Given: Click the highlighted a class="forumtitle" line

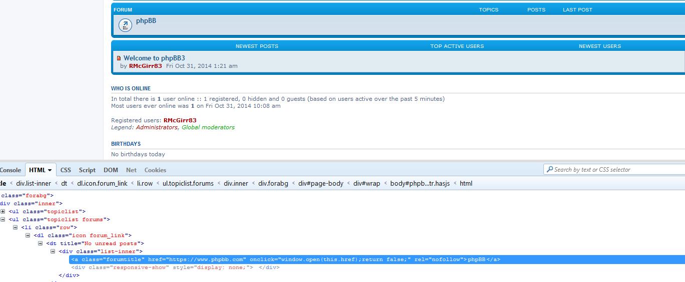Looking at the screenshot, I should click(377, 260).
